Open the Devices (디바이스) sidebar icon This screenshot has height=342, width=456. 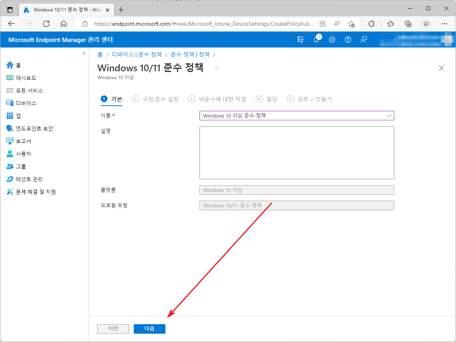(10, 103)
